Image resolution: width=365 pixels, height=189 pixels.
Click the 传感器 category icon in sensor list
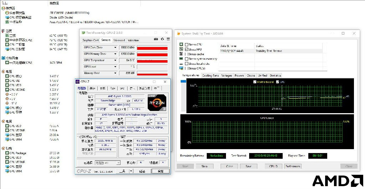[x=3, y=8]
